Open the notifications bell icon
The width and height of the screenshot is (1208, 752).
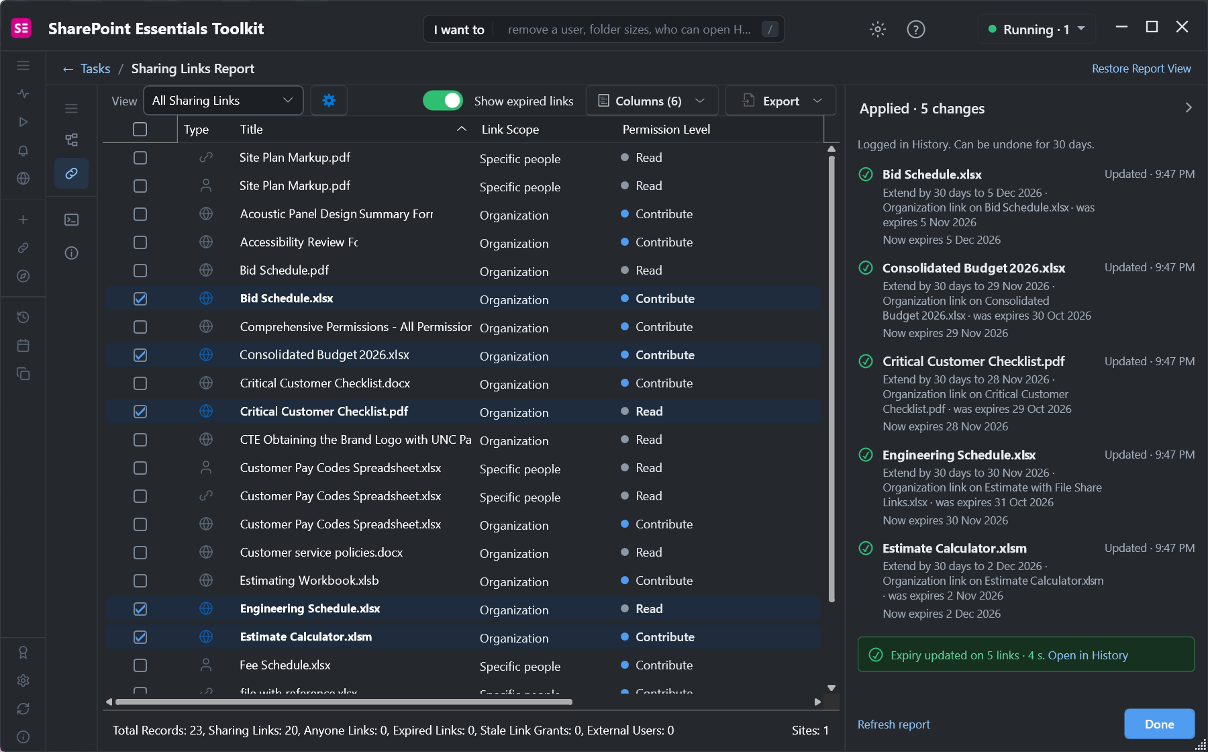pos(23,150)
